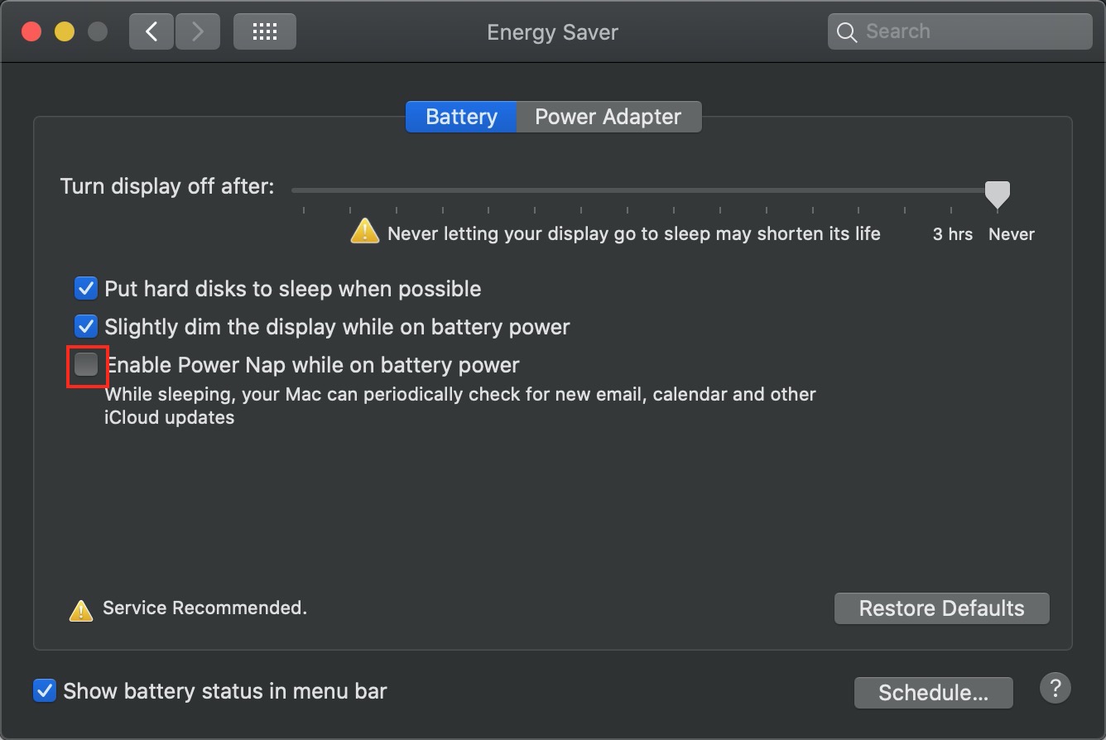Go back using the left chevron button
The height and width of the screenshot is (740, 1106).
point(151,31)
